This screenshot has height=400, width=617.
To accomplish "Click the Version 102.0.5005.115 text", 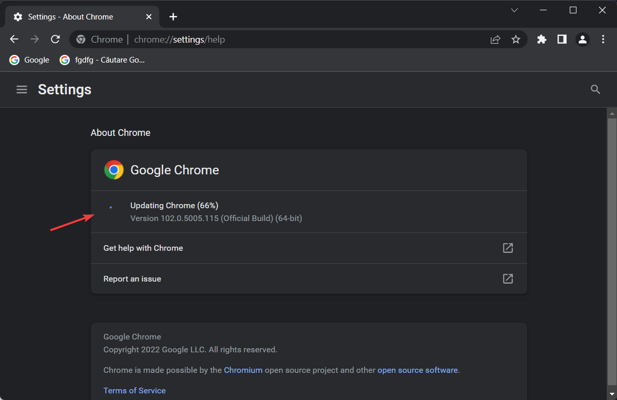I will coord(216,218).
